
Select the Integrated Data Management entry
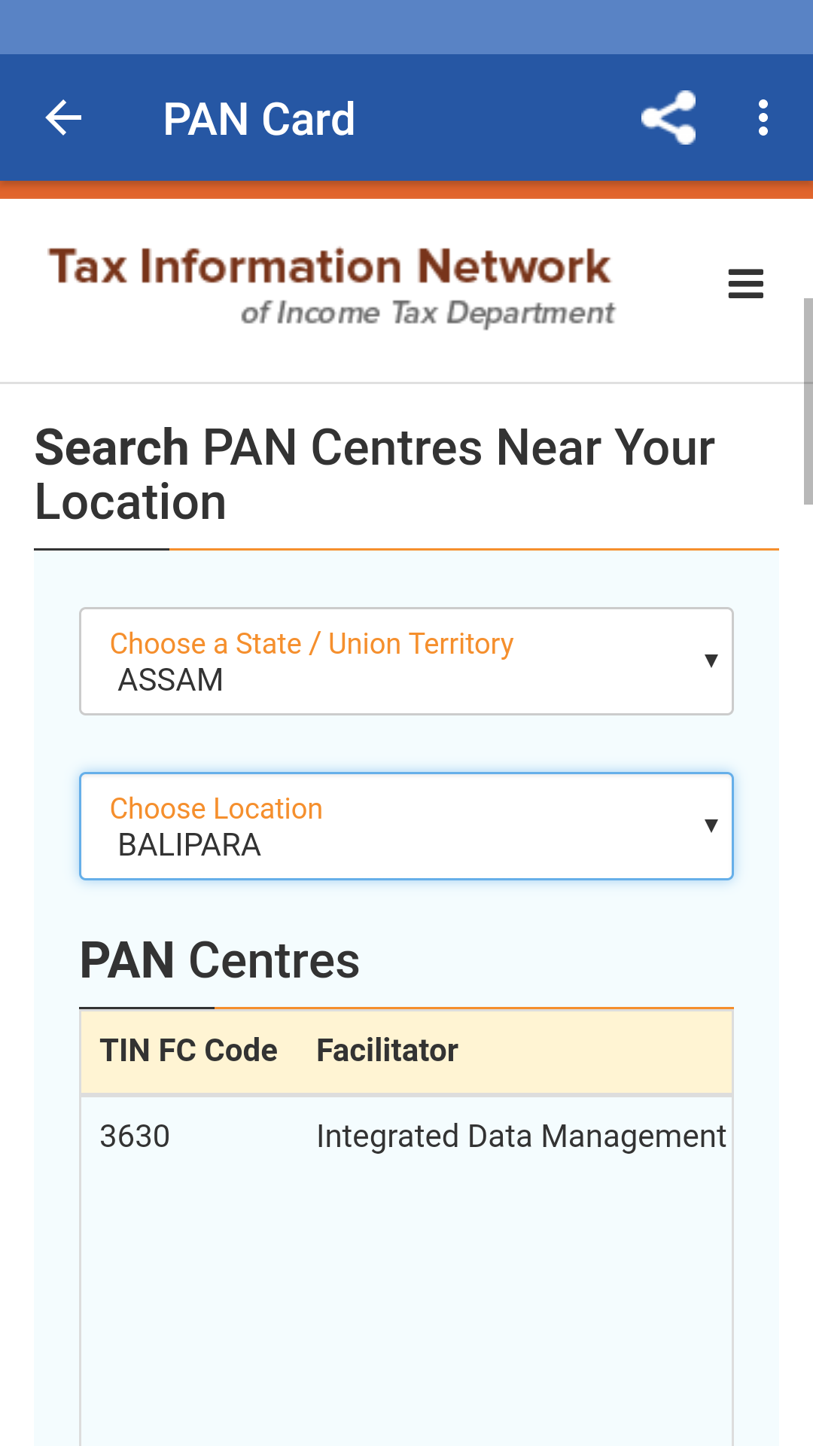click(521, 1136)
